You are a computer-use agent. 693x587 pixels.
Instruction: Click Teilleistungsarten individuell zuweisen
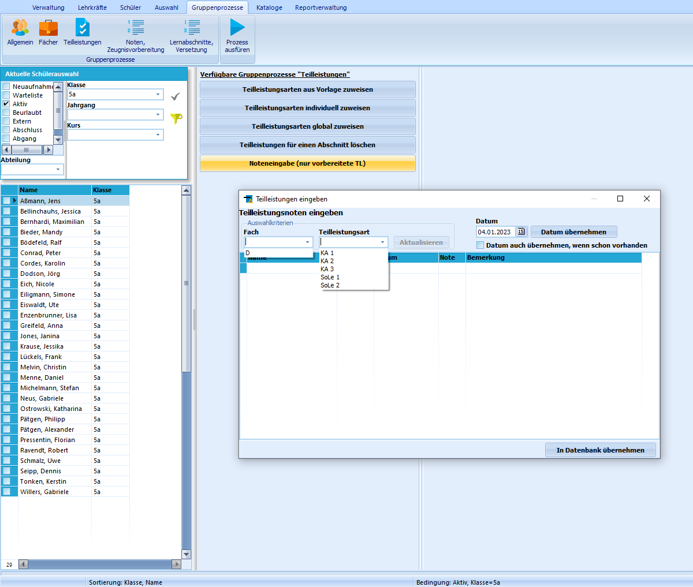pos(308,108)
